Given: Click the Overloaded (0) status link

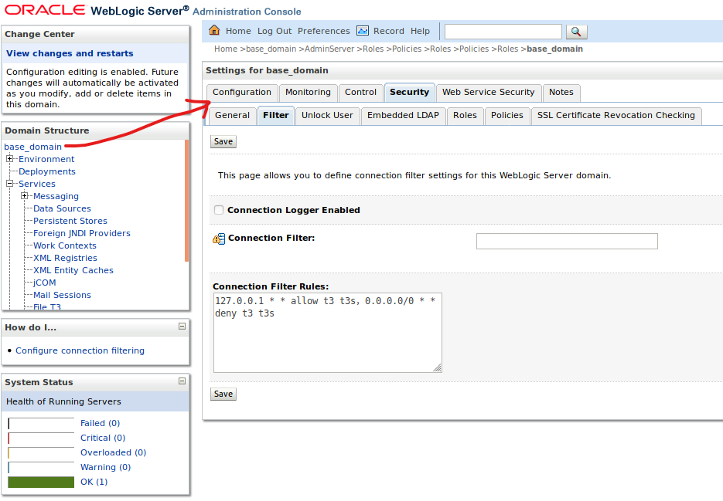Looking at the screenshot, I should (114, 452).
